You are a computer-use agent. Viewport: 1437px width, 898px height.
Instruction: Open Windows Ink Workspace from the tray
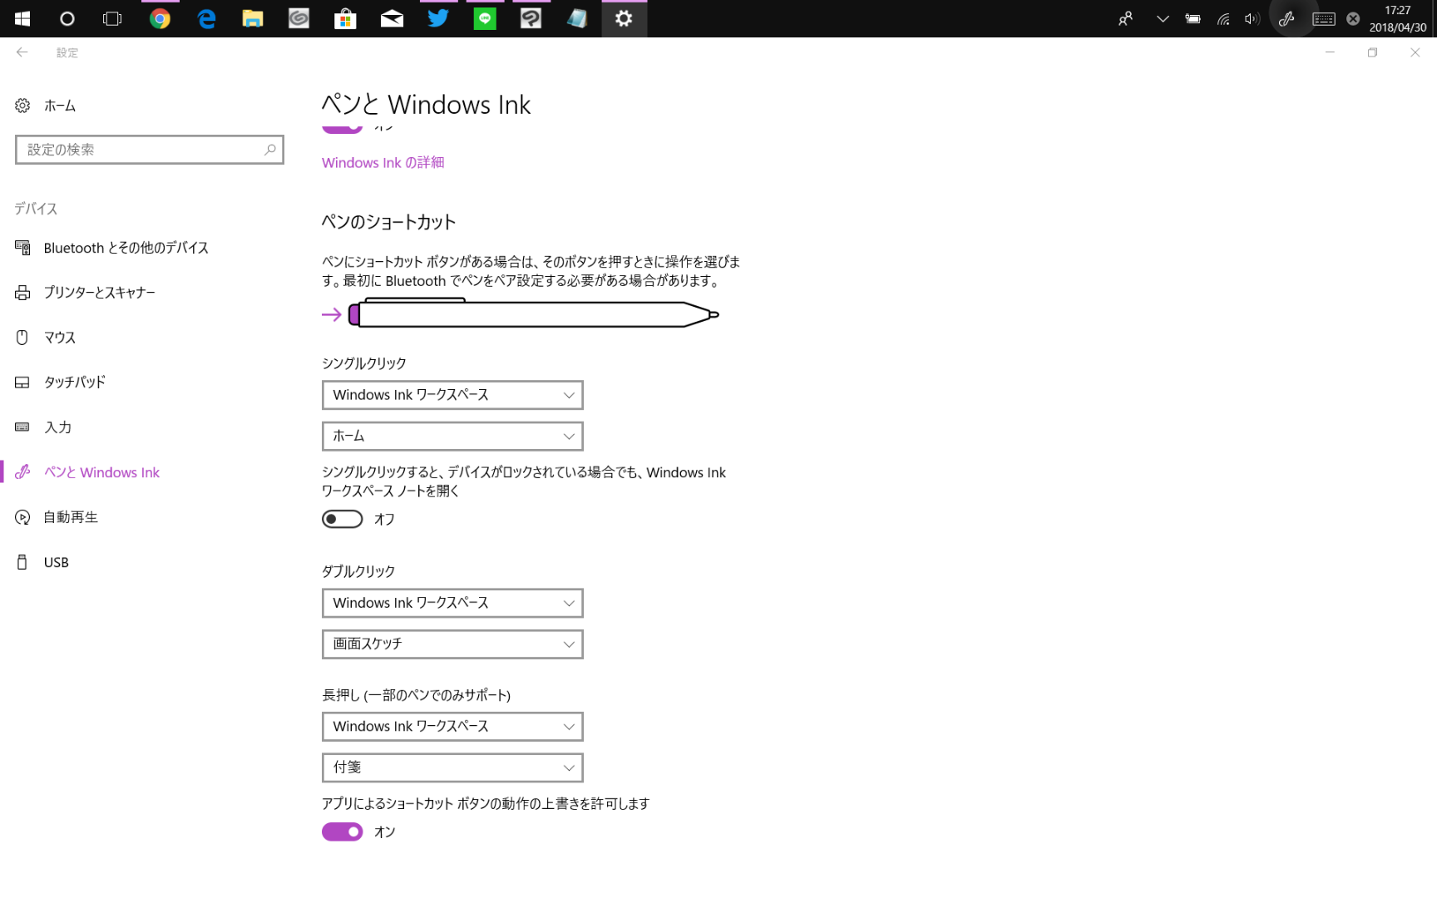(1287, 18)
